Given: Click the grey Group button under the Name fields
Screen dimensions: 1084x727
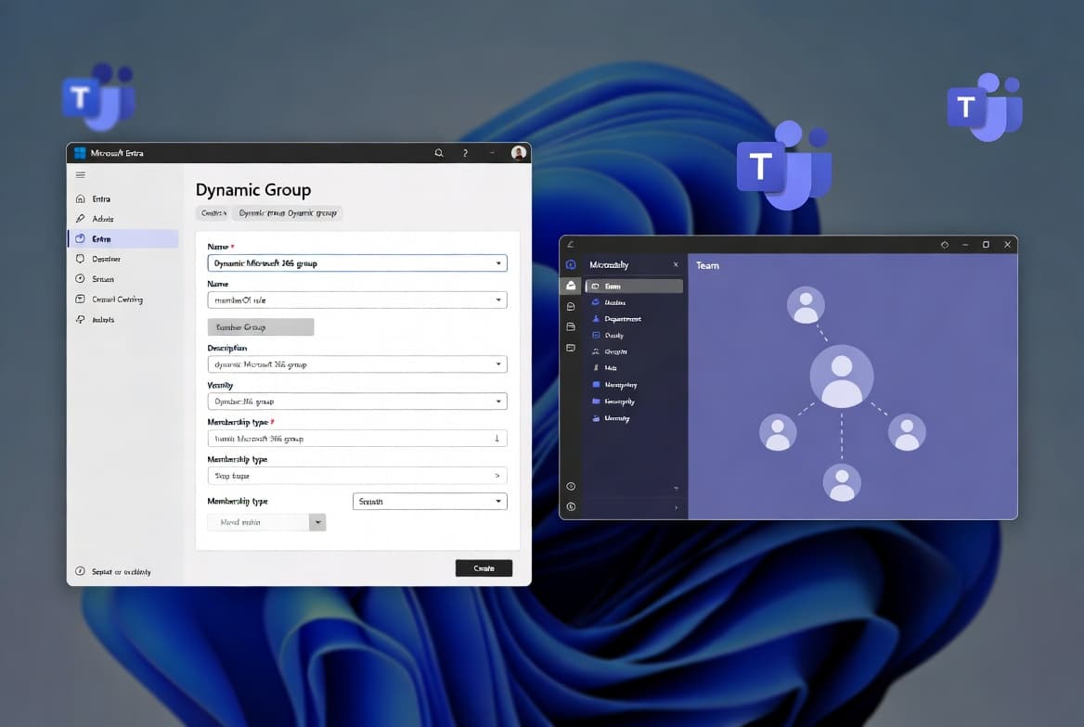Looking at the screenshot, I should pos(261,327).
